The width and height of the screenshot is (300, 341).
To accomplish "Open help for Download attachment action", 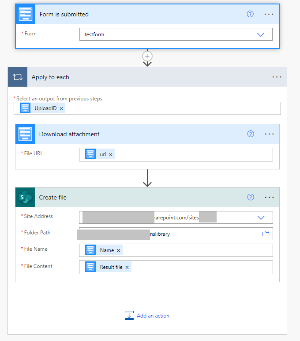I will 251,134.
